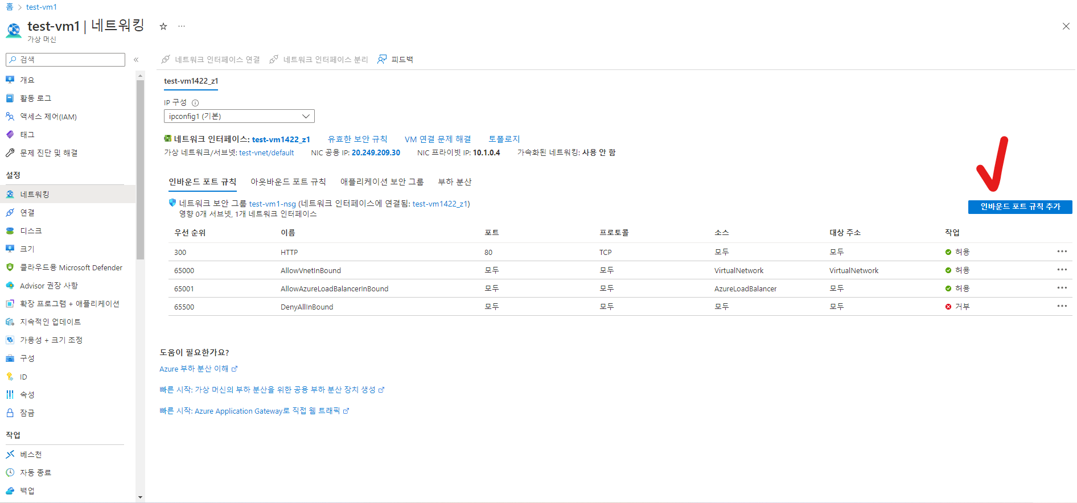Click the 활동 로그 icon in the sidebar
This screenshot has width=1077, height=503.
(x=10, y=98)
